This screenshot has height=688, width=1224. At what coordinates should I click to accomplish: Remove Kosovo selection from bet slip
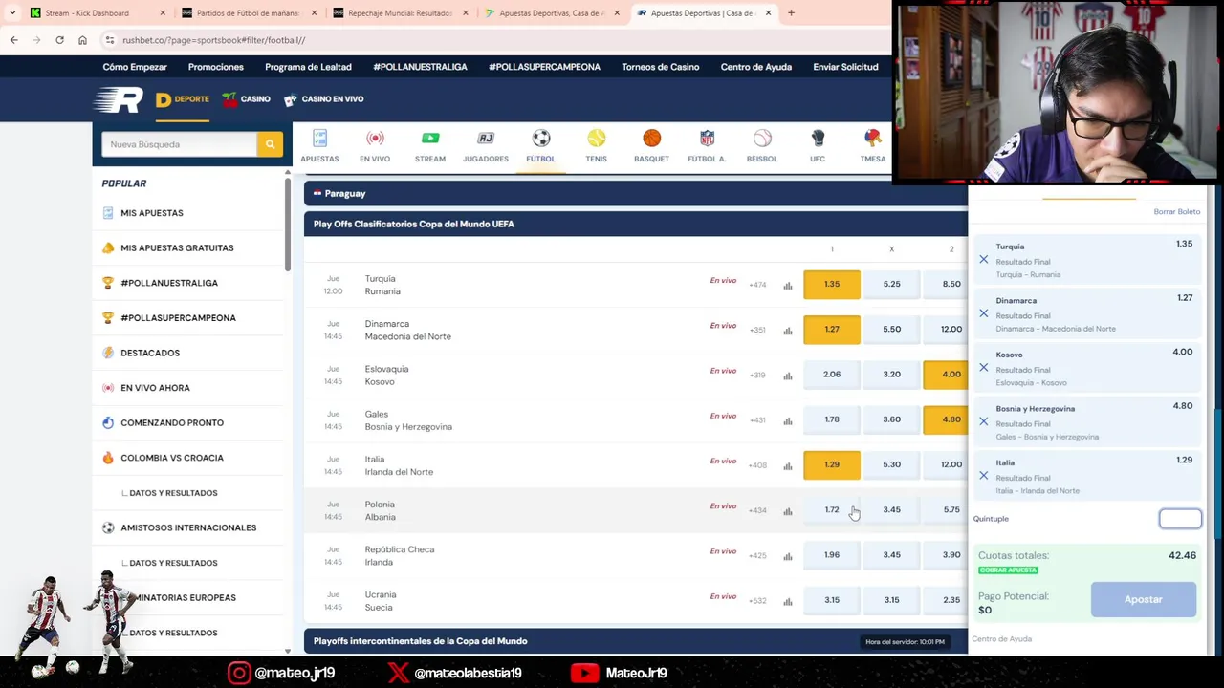point(983,367)
